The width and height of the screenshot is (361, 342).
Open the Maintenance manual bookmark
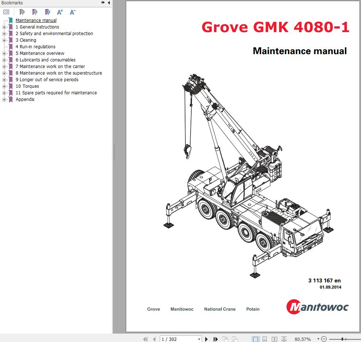(36, 20)
